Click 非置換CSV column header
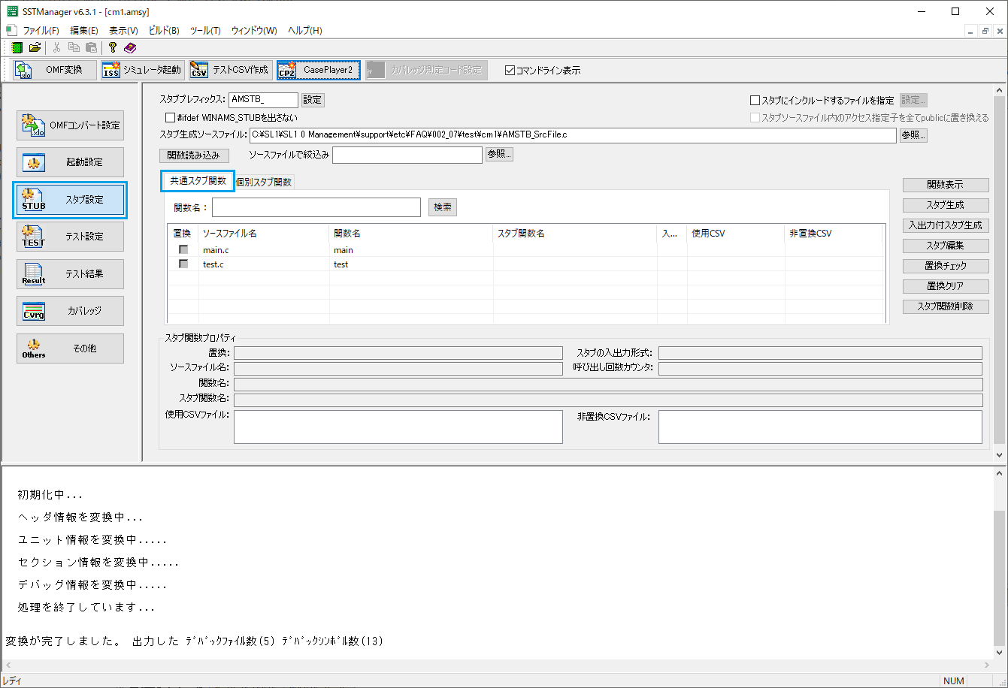 click(833, 234)
